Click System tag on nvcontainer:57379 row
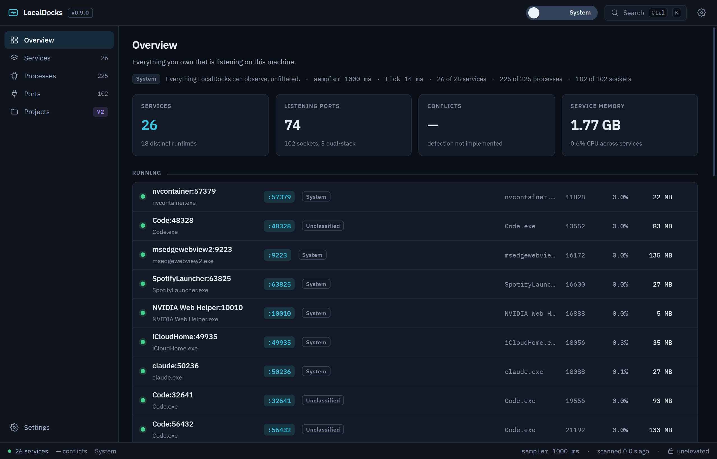717x459 pixels. coord(316,196)
